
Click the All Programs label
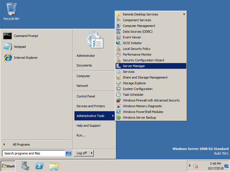point(21,144)
